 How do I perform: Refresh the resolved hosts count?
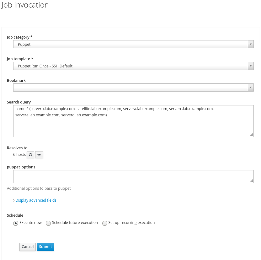30,155
